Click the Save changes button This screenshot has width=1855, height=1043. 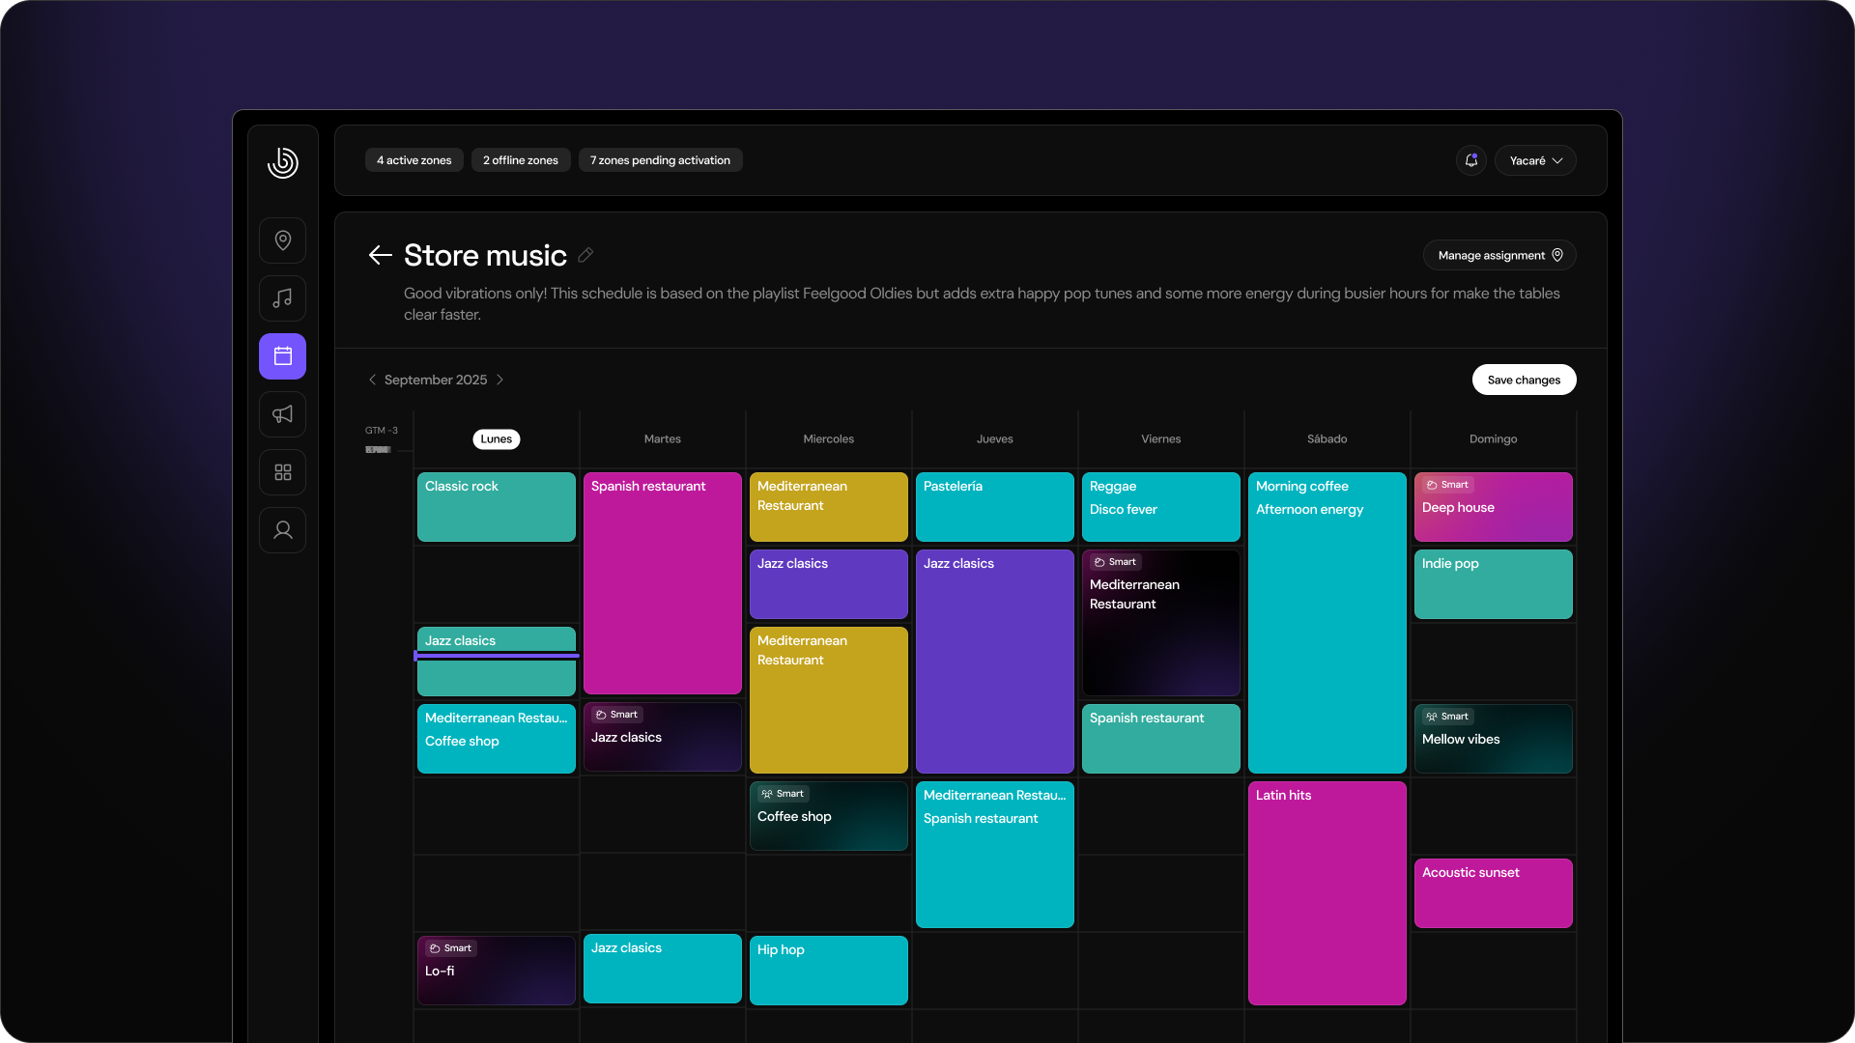coord(1524,380)
